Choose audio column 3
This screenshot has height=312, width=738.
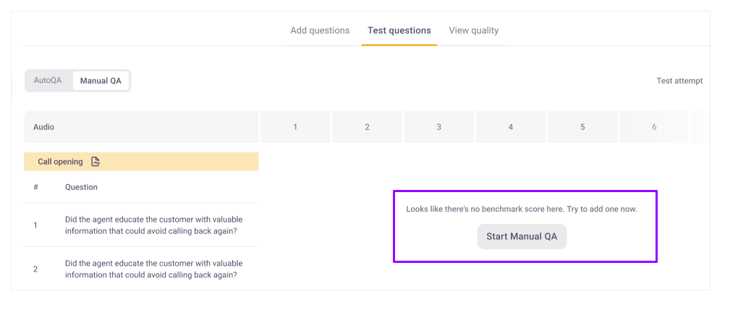(438, 127)
